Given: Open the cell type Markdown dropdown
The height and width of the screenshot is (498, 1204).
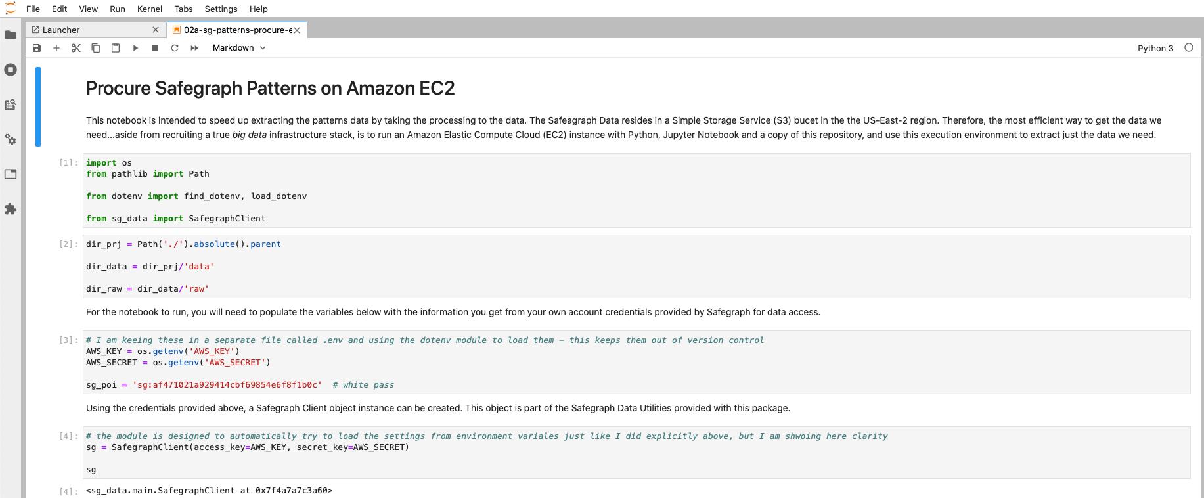Looking at the screenshot, I should pyautogui.click(x=239, y=48).
